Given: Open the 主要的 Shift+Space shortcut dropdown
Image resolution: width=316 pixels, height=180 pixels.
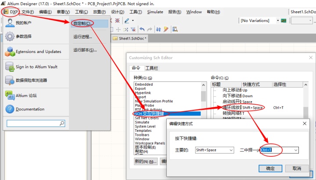Looking at the screenshot, I should [x=231, y=150].
